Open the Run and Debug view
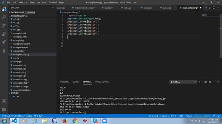 point(4,34)
